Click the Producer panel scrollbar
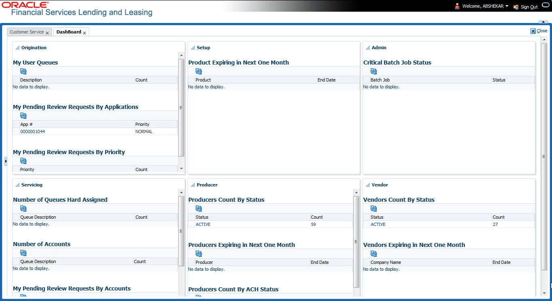 point(356,242)
